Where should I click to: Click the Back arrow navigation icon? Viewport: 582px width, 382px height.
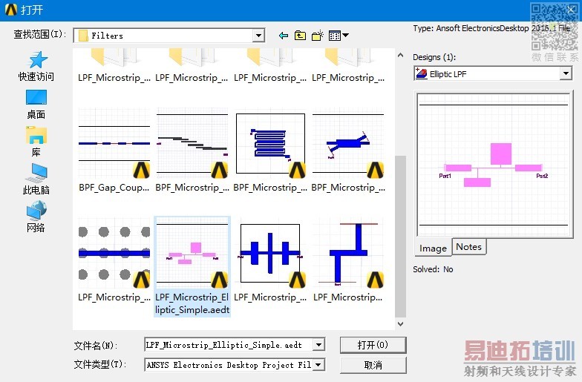click(284, 36)
